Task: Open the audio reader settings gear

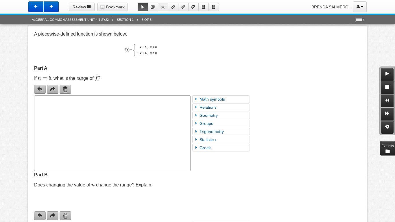Action: click(387, 127)
